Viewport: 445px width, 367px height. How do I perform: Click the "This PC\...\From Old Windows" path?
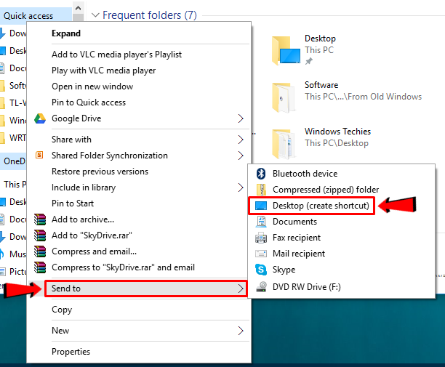coord(364,97)
